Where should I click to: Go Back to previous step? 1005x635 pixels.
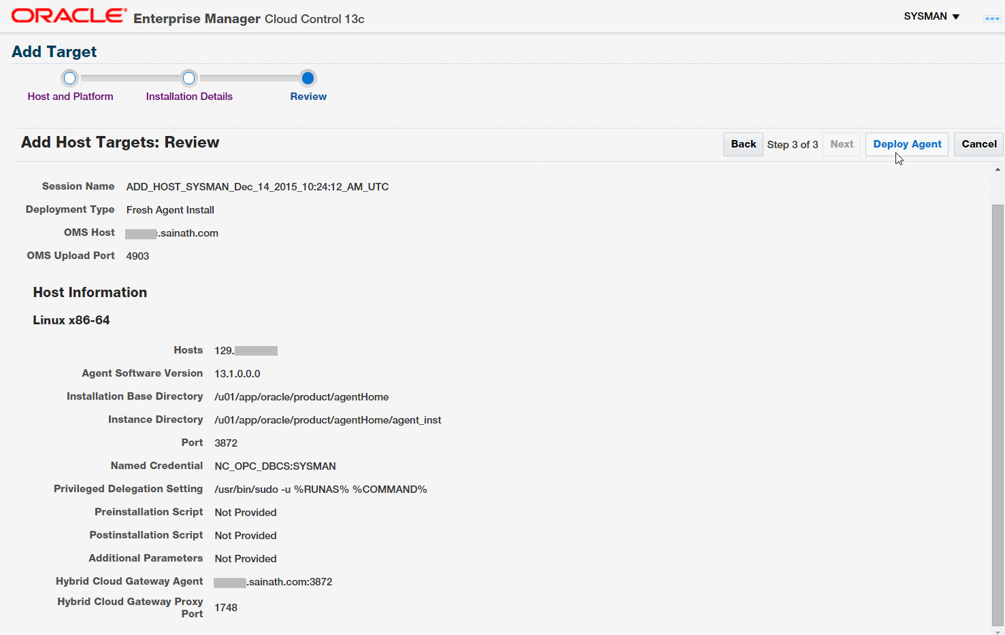(x=743, y=144)
